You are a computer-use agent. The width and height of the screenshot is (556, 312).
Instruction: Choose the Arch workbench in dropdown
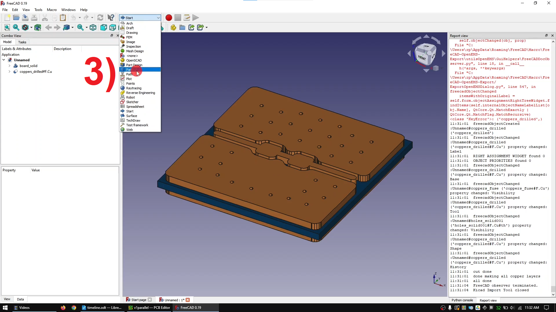pyautogui.click(x=140, y=23)
